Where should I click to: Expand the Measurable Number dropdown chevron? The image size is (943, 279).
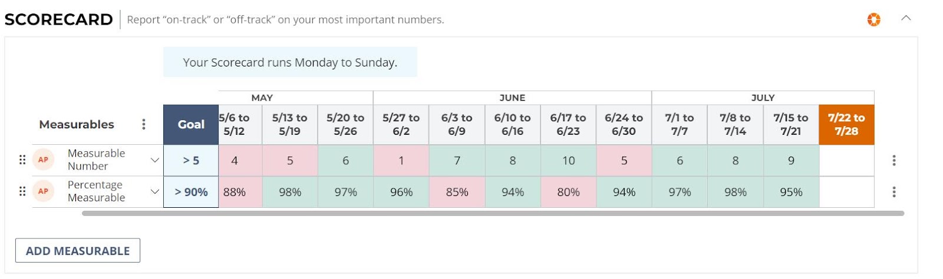[x=154, y=160]
